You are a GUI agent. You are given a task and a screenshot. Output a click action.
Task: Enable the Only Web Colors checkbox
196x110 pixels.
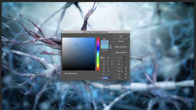click(63, 73)
